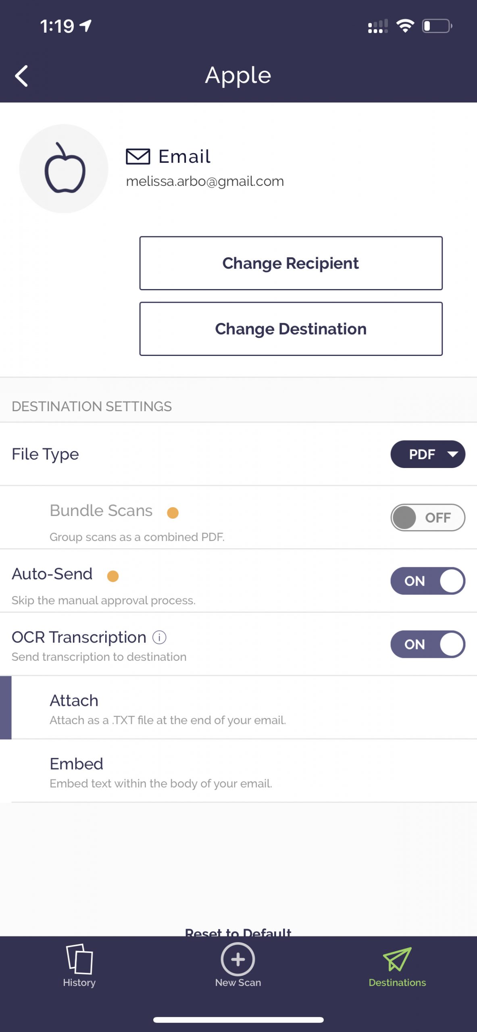The image size is (477, 1032).
Task: Tap the melissa.arbo@gmail.com email address
Action: [205, 182]
